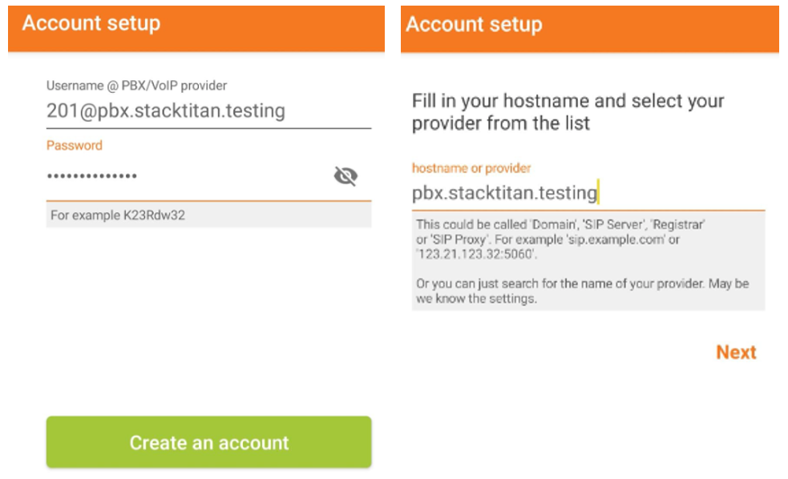Tap the 'For example K23Rdw32' hint box
Image resolution: width=788 pixels, height=479 pixels.
(x=208, y=215)
